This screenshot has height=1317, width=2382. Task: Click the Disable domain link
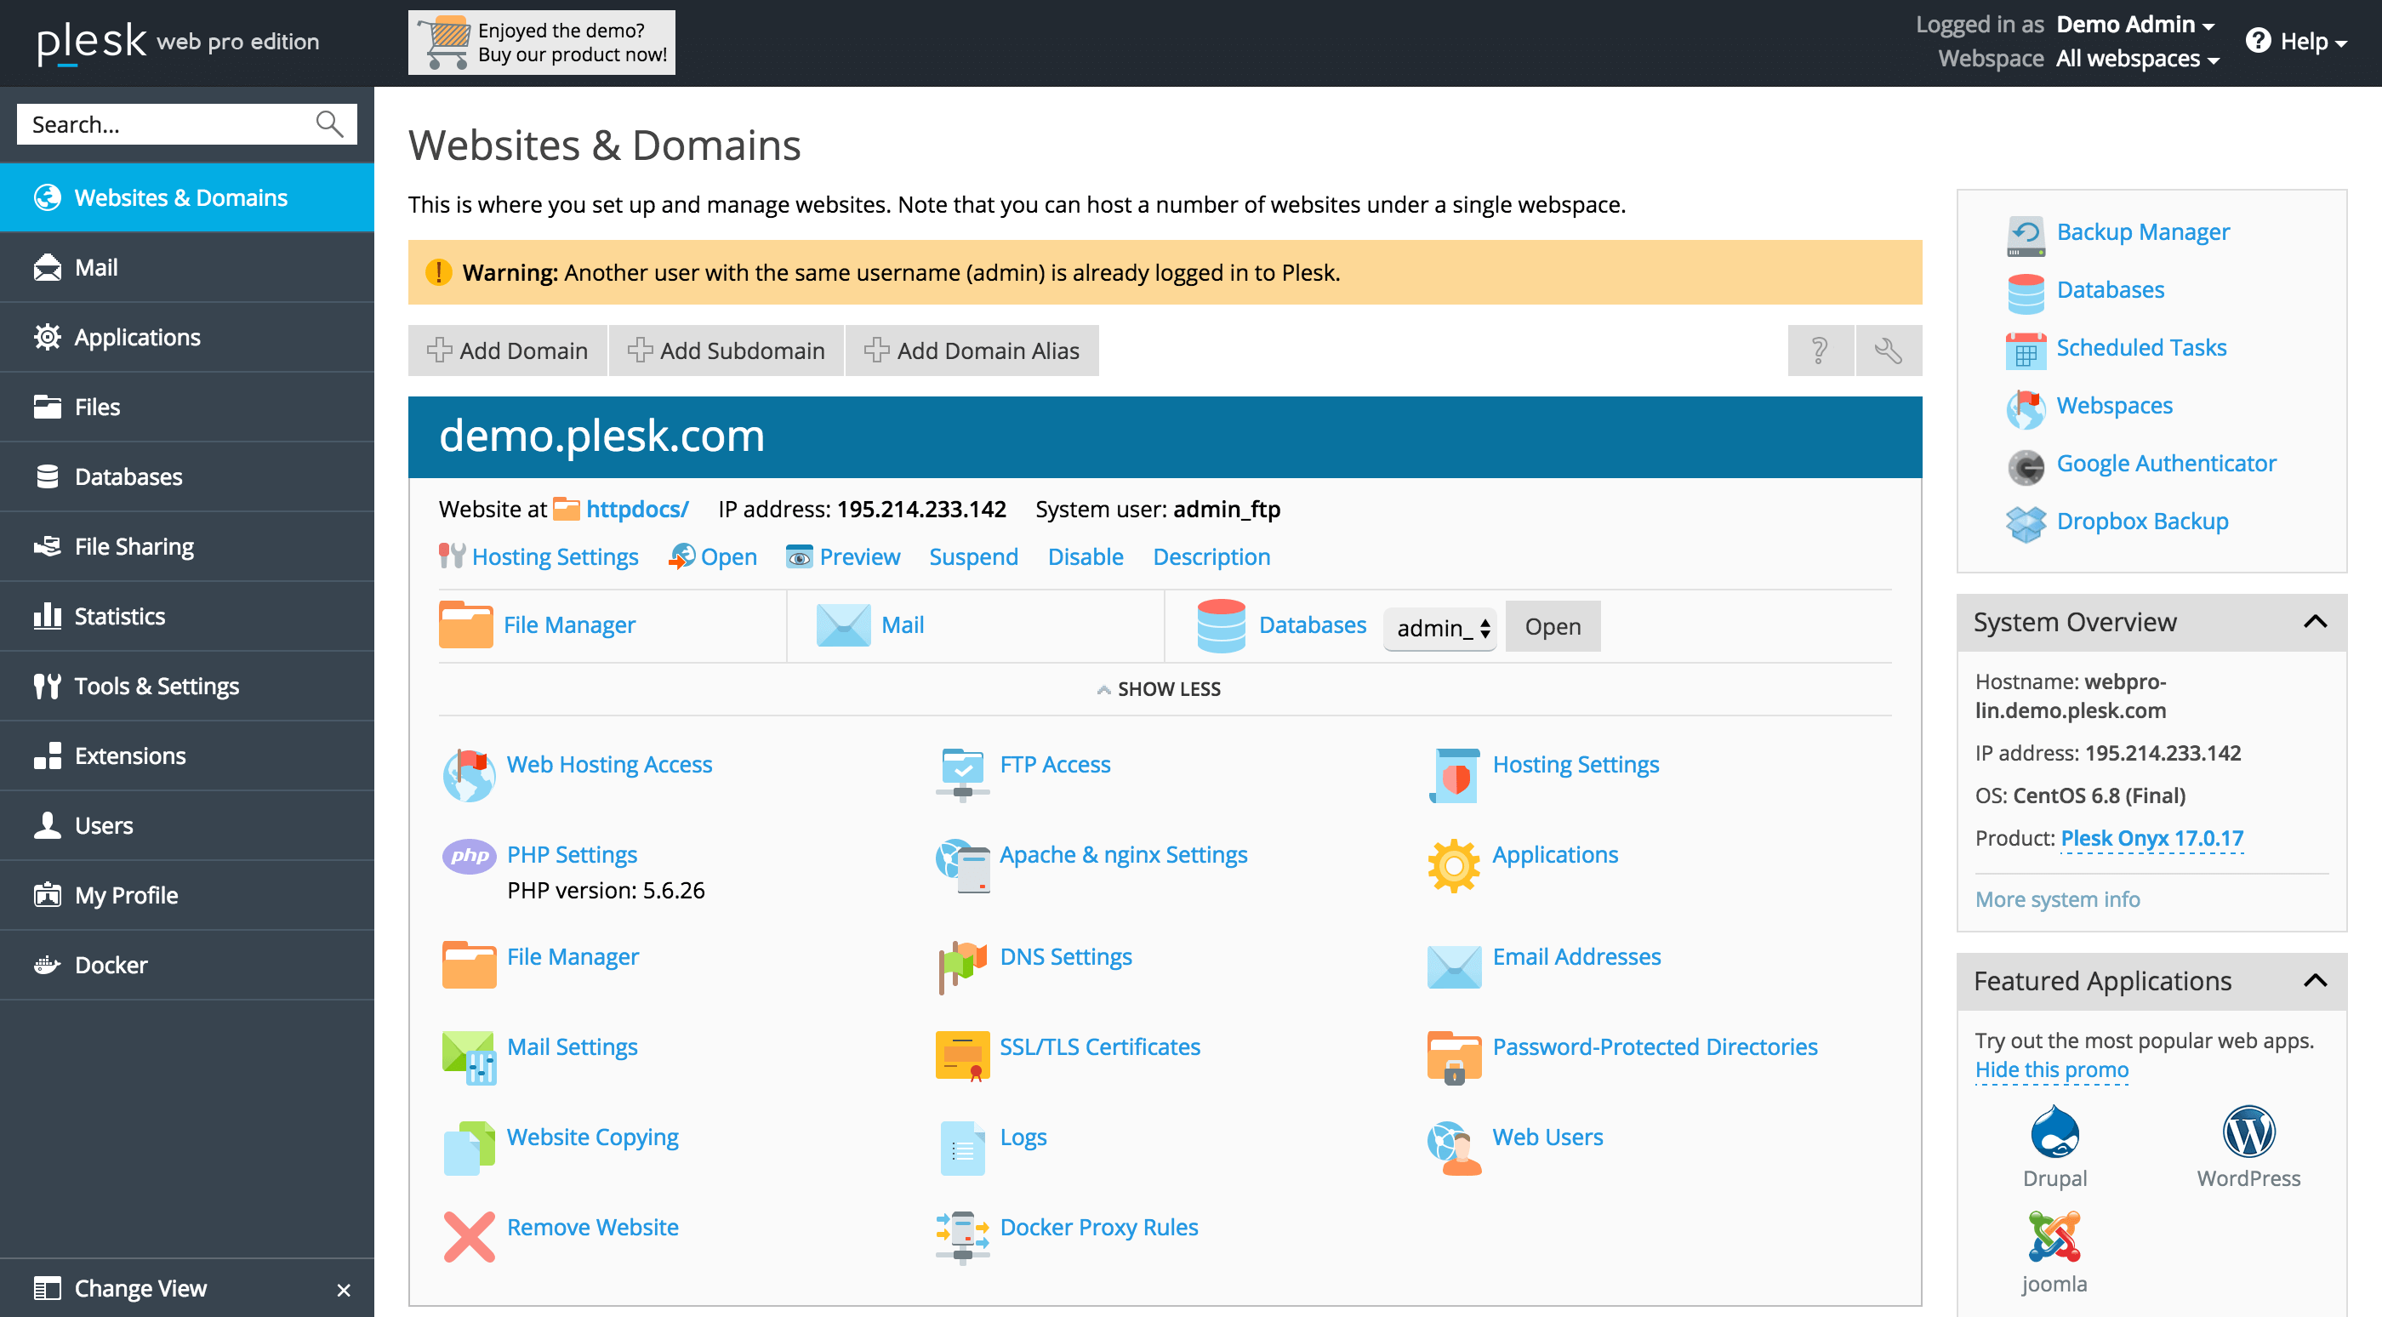[x=1083, y=556]
